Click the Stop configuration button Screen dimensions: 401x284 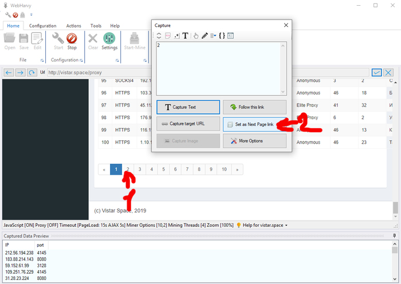click(x=72, y=41)
